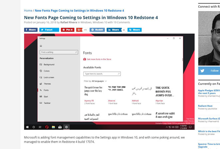Image resolution: width=220 pixels, height=149 pixels.
Task: Open Get more fonts in the Store
Action: tap(99, 59)
